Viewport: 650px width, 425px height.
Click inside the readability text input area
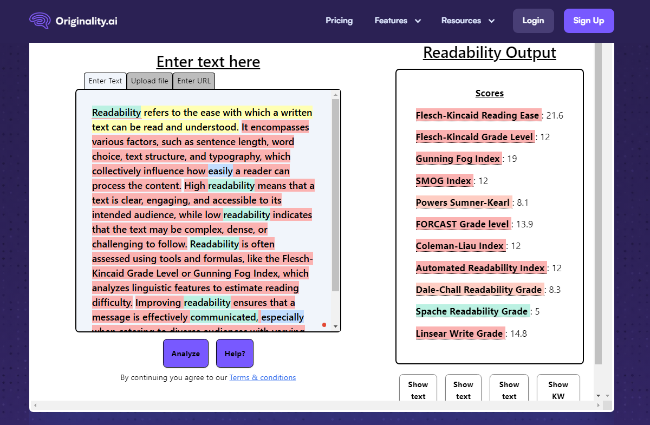click(203, 217)
